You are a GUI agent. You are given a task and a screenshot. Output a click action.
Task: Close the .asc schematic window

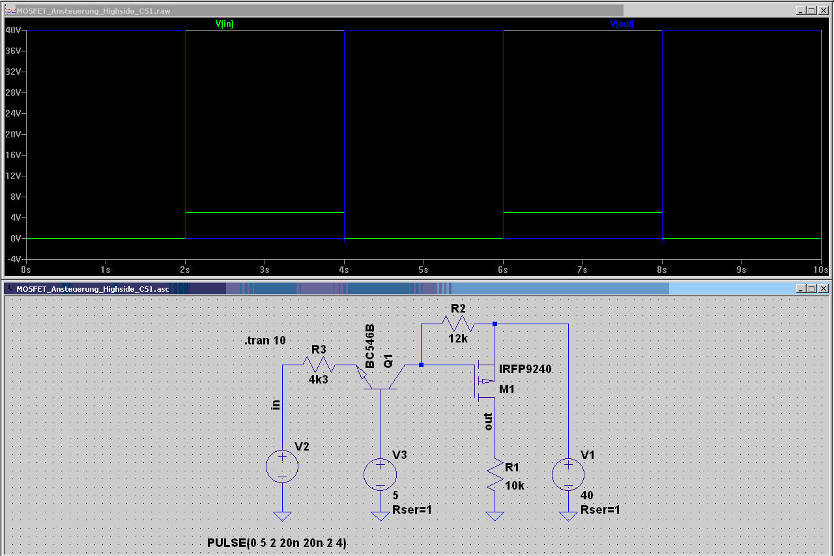pyautogui.click(x=824, y=288)
